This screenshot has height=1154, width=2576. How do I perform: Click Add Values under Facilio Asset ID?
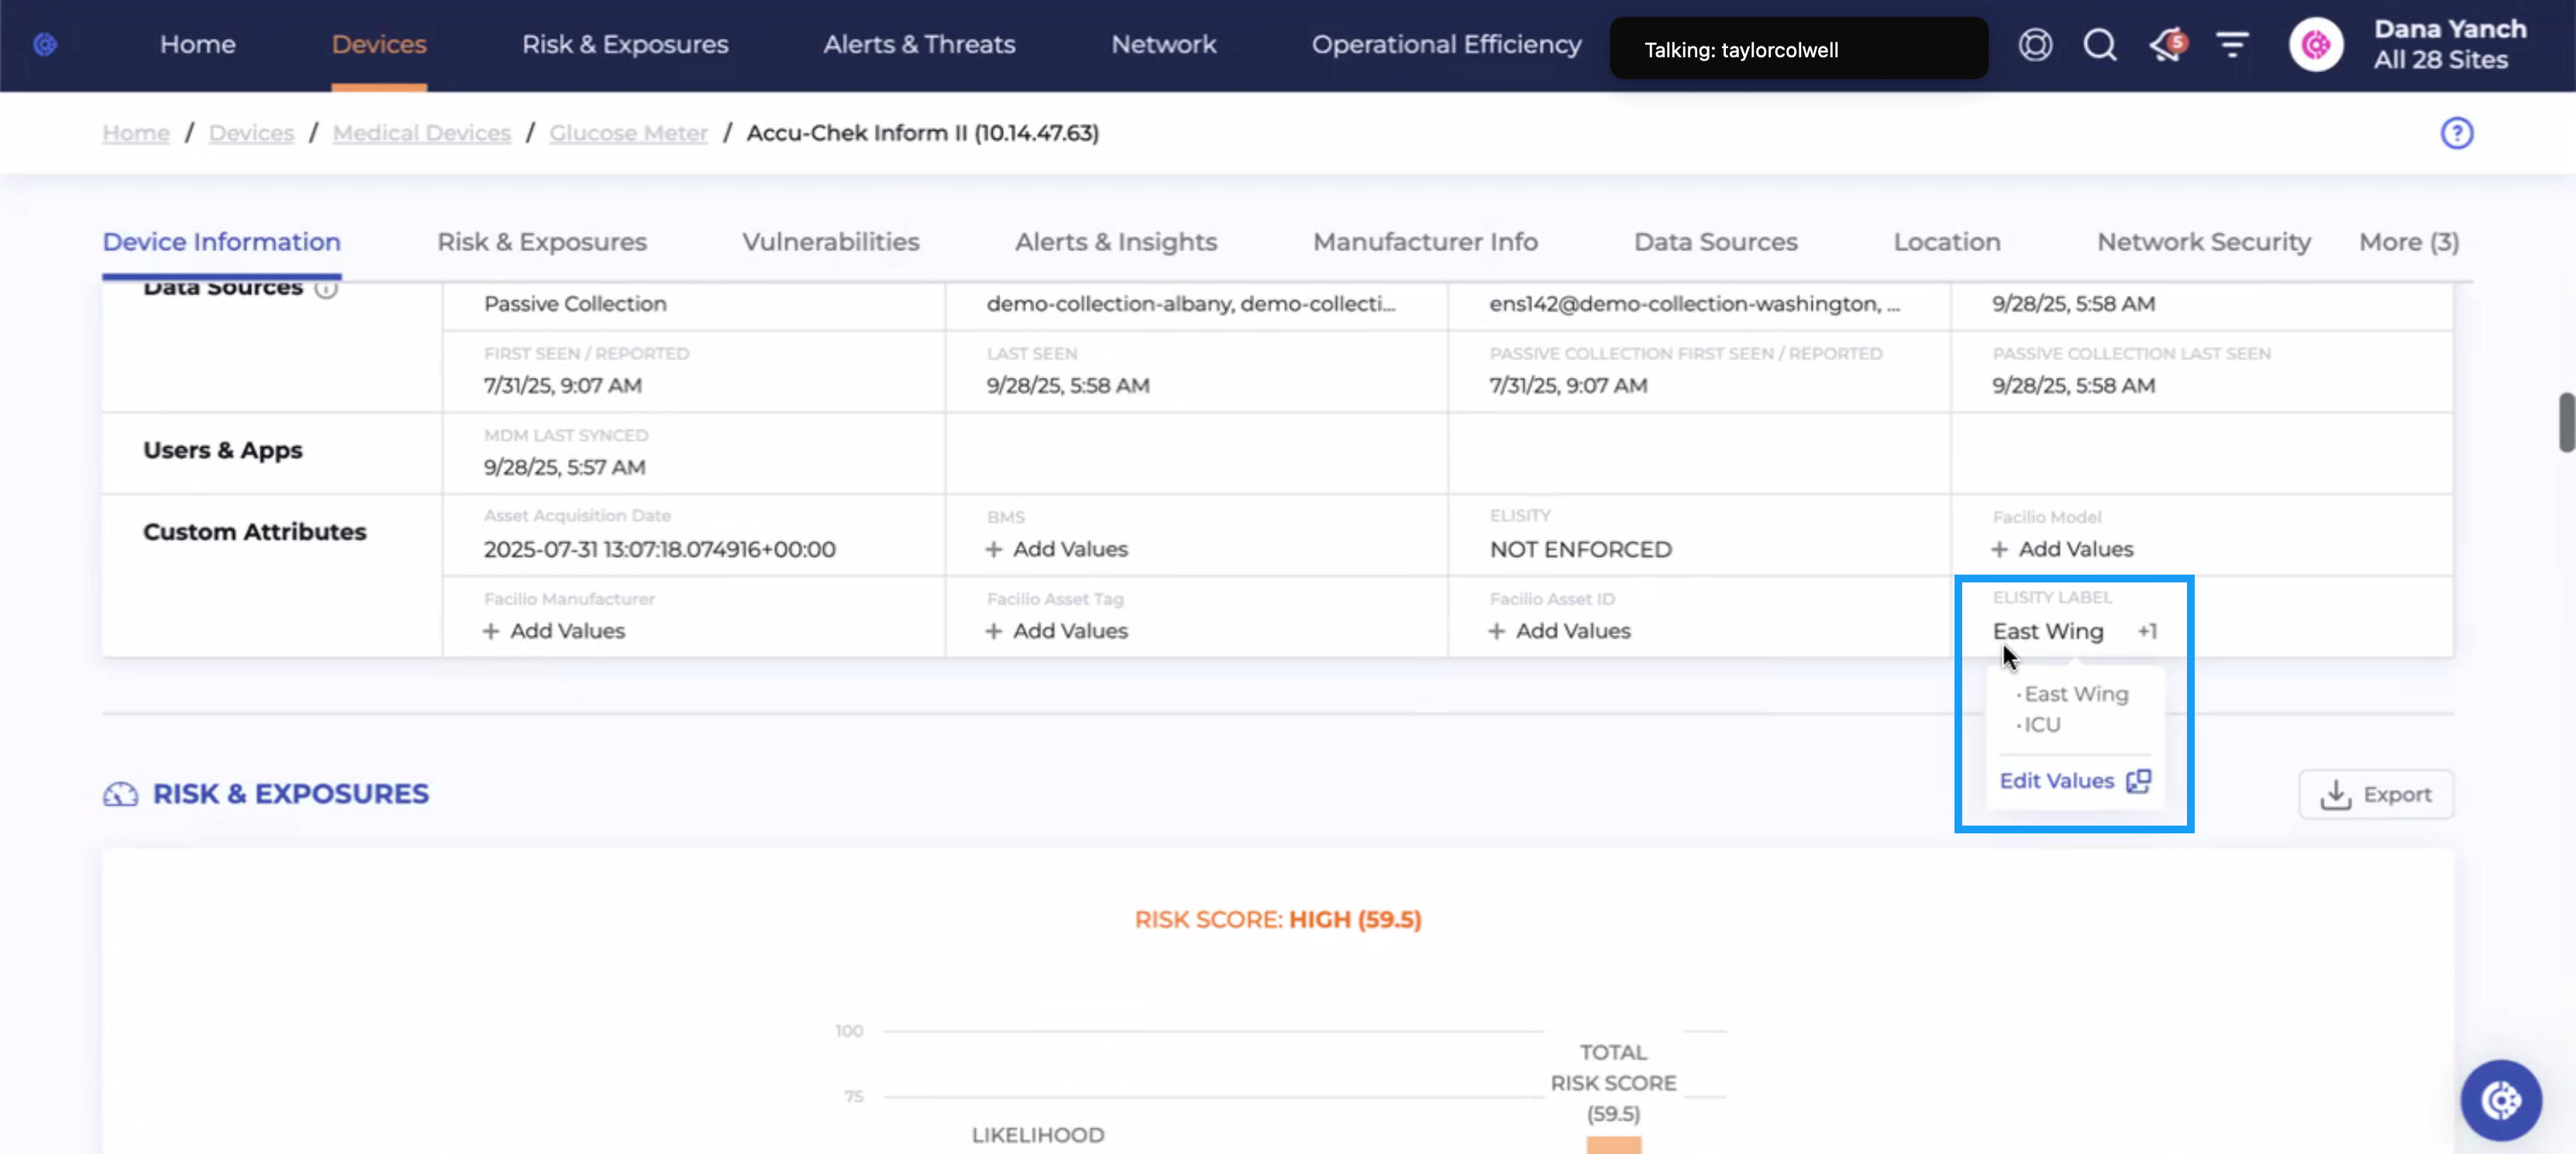(1573, 631)
